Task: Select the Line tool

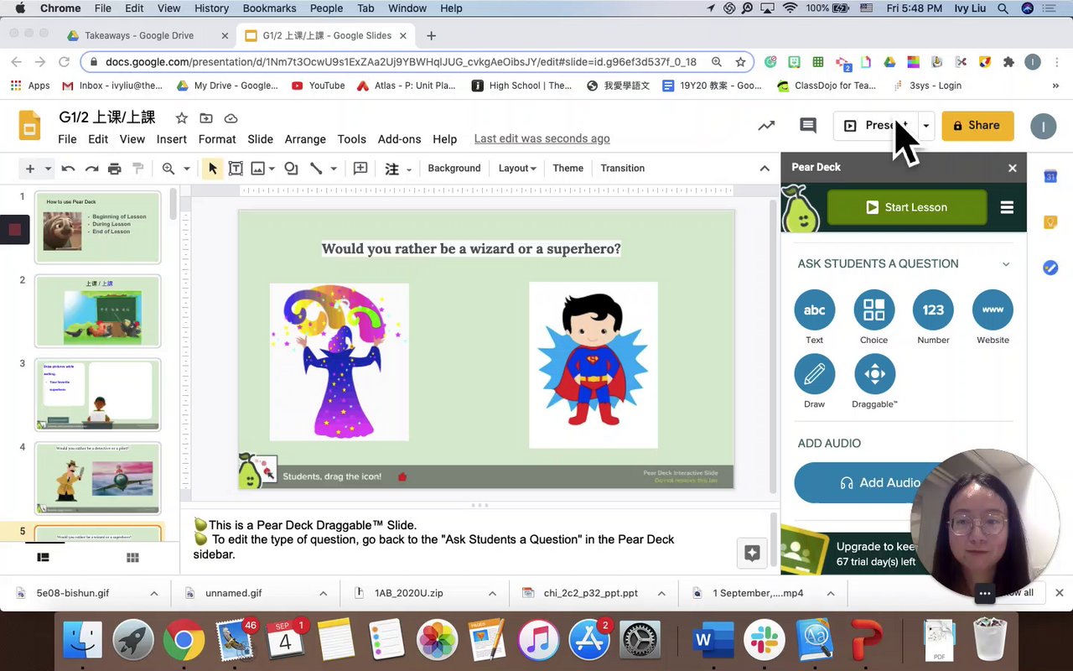Action: (316, 169)
